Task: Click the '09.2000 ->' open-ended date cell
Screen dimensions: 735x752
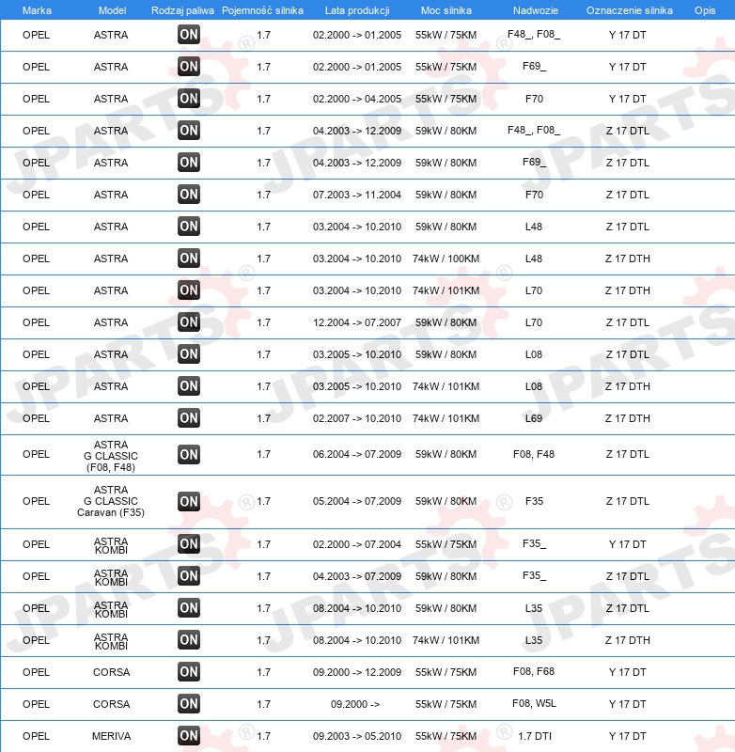Action: 355,704
